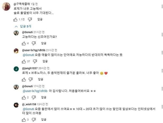Dislike @_wish158's reply
The image size is (163, 123).
[x=34, y=120]
